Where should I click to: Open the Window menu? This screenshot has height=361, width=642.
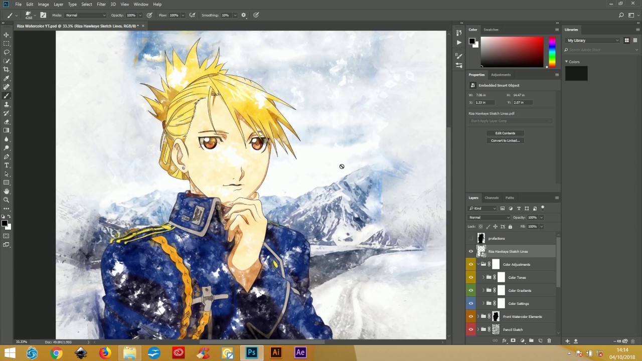[x=141, y=4]
